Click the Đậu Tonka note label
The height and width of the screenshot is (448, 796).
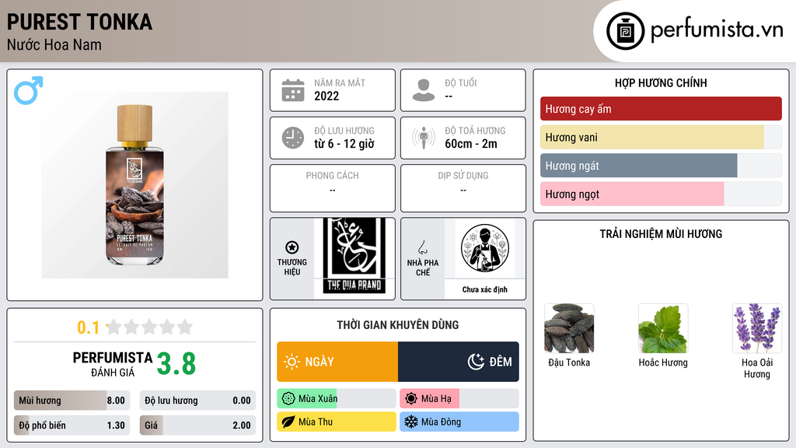(x=569, y=362)
